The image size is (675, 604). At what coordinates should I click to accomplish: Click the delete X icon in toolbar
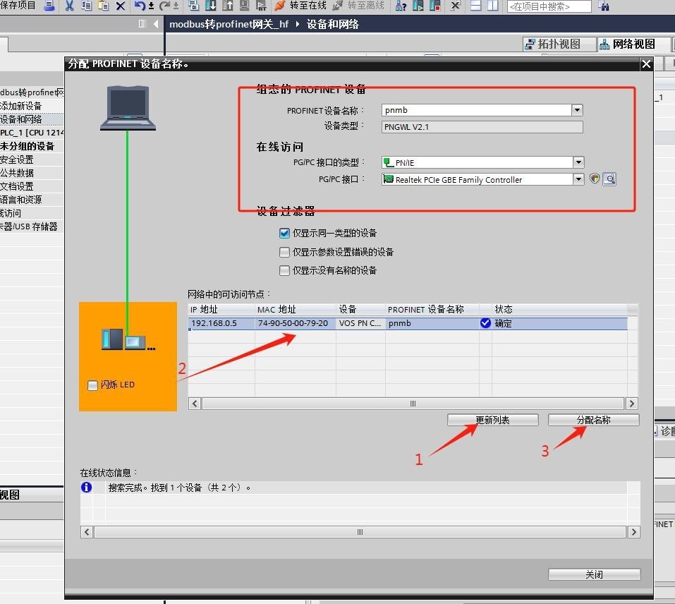(x=121, y=6)
